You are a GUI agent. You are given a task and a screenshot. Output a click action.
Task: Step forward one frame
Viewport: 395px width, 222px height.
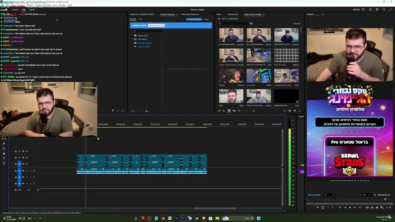[355, 208]
